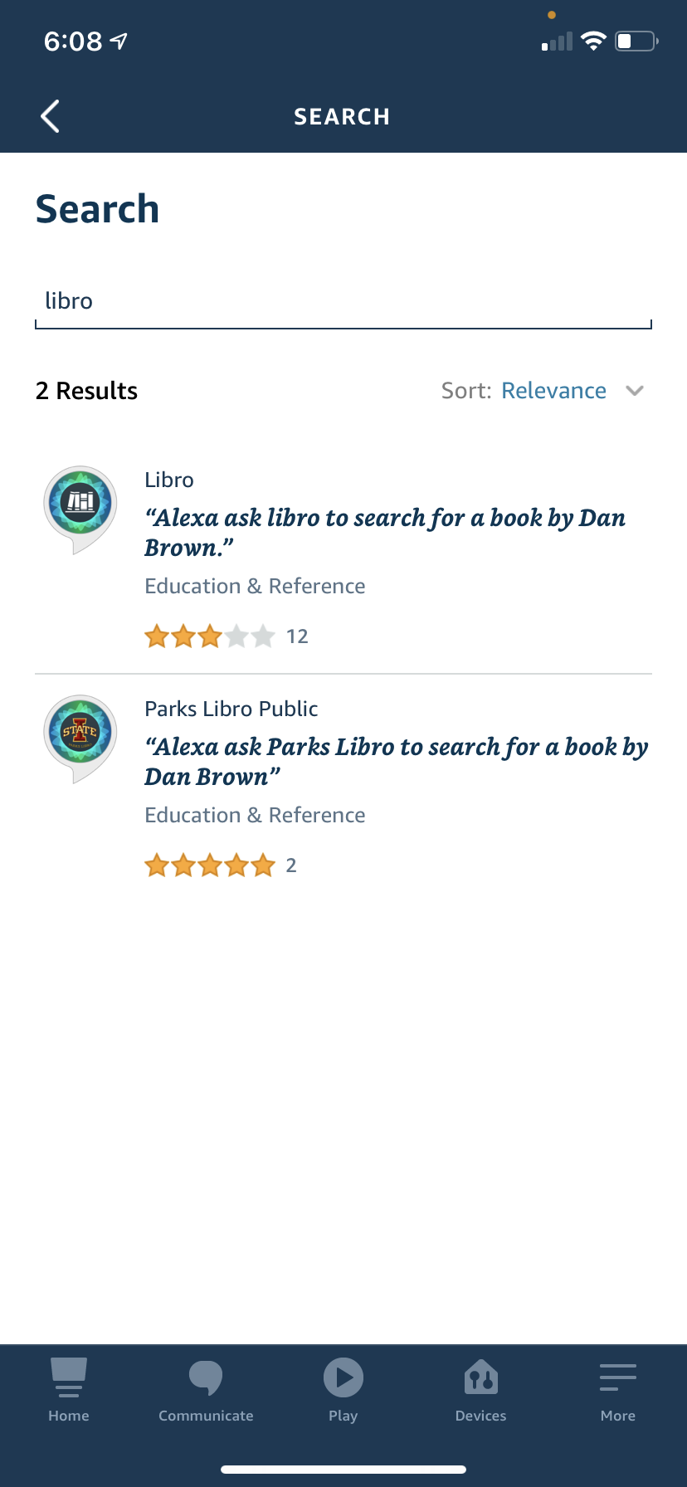Change sort order from Relevance
Screen dimensions: 687x1487
coord(553,391)
